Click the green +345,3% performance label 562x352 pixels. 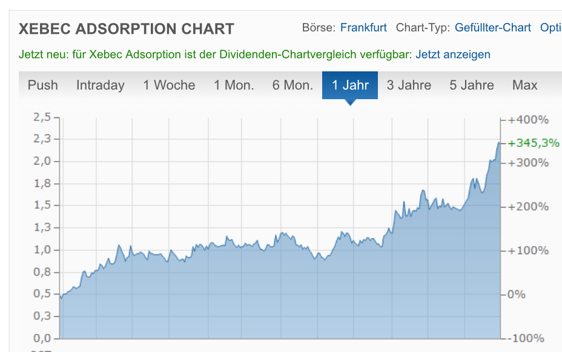coord(534,143)
